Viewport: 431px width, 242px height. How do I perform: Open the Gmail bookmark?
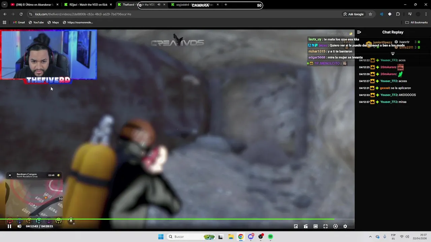19,23
